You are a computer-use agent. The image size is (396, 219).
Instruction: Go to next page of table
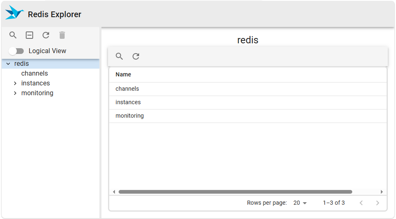(x=378, y=203)
